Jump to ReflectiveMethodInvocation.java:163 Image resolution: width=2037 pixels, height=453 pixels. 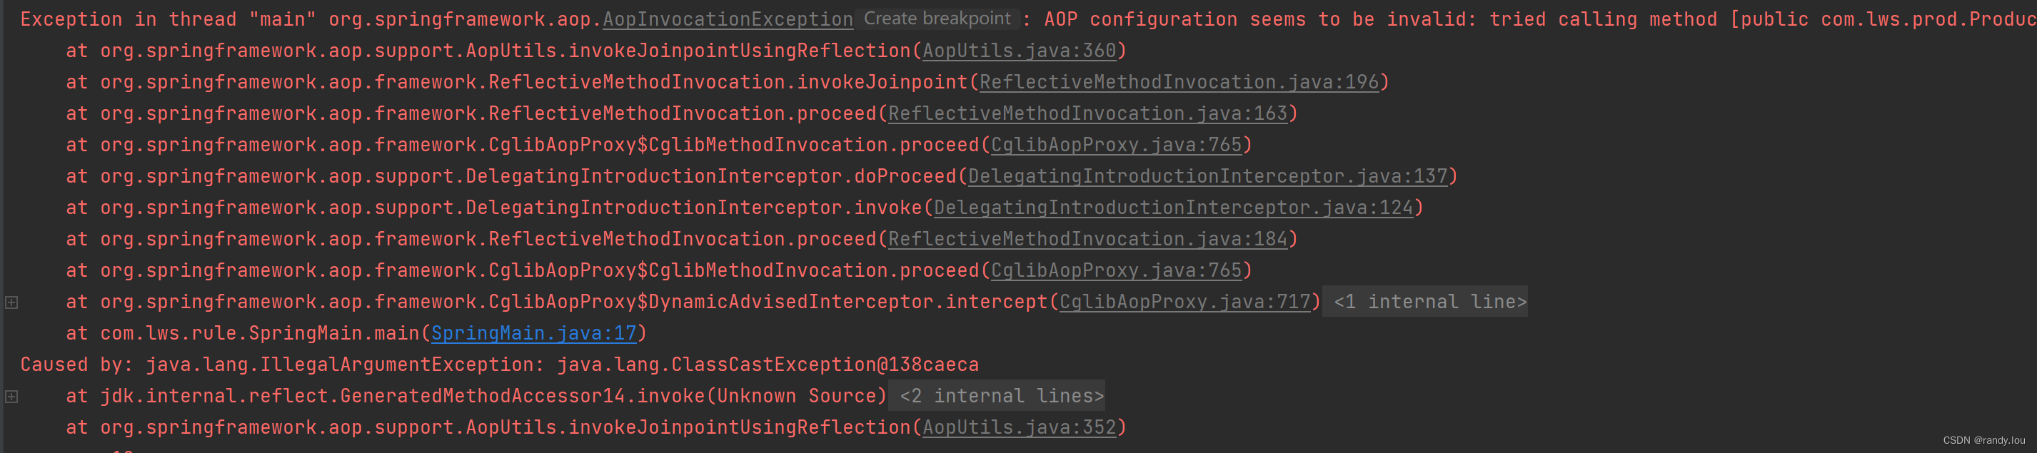[1087, 113]
